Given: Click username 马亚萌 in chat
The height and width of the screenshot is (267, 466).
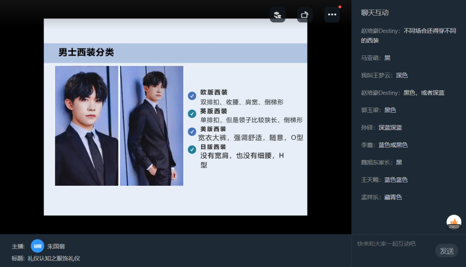Looking at the screenshot, I should pyautogui.click(x=371, y=58).
